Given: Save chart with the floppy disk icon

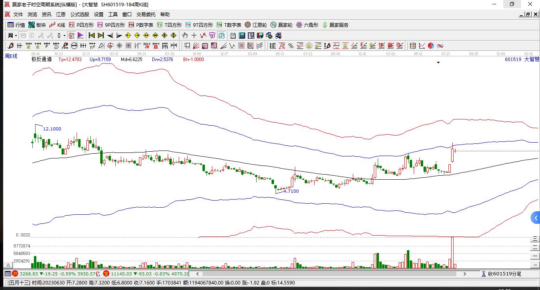Looking at the screenshot, I should [x=260, y=35].
